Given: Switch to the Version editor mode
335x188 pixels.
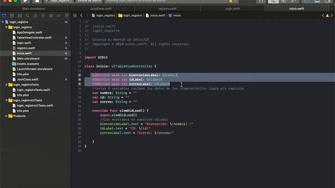Looking at the screenshot, I should click(294, 1).
